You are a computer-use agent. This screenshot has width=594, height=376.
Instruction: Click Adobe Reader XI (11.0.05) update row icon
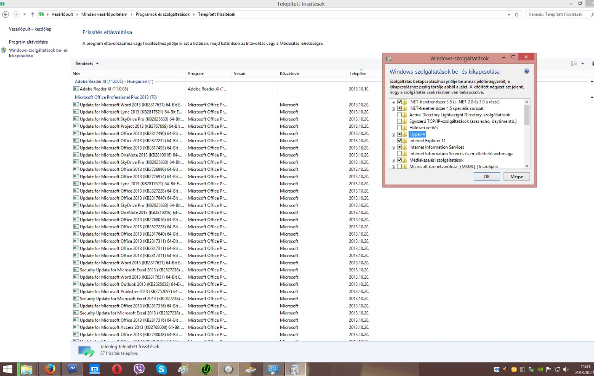[76, 88]
